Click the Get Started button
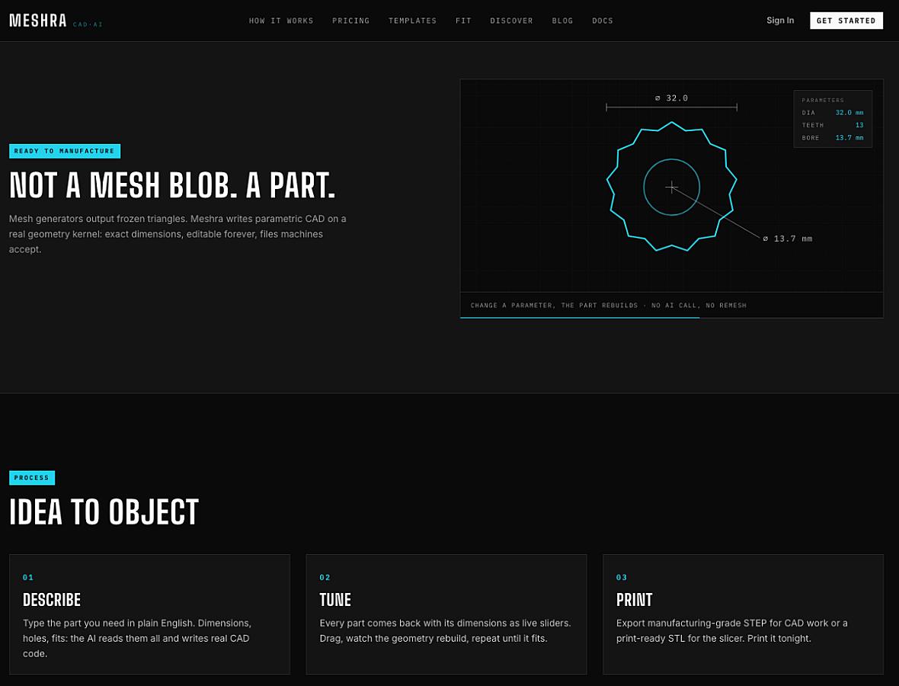 [x=846, y=21]
